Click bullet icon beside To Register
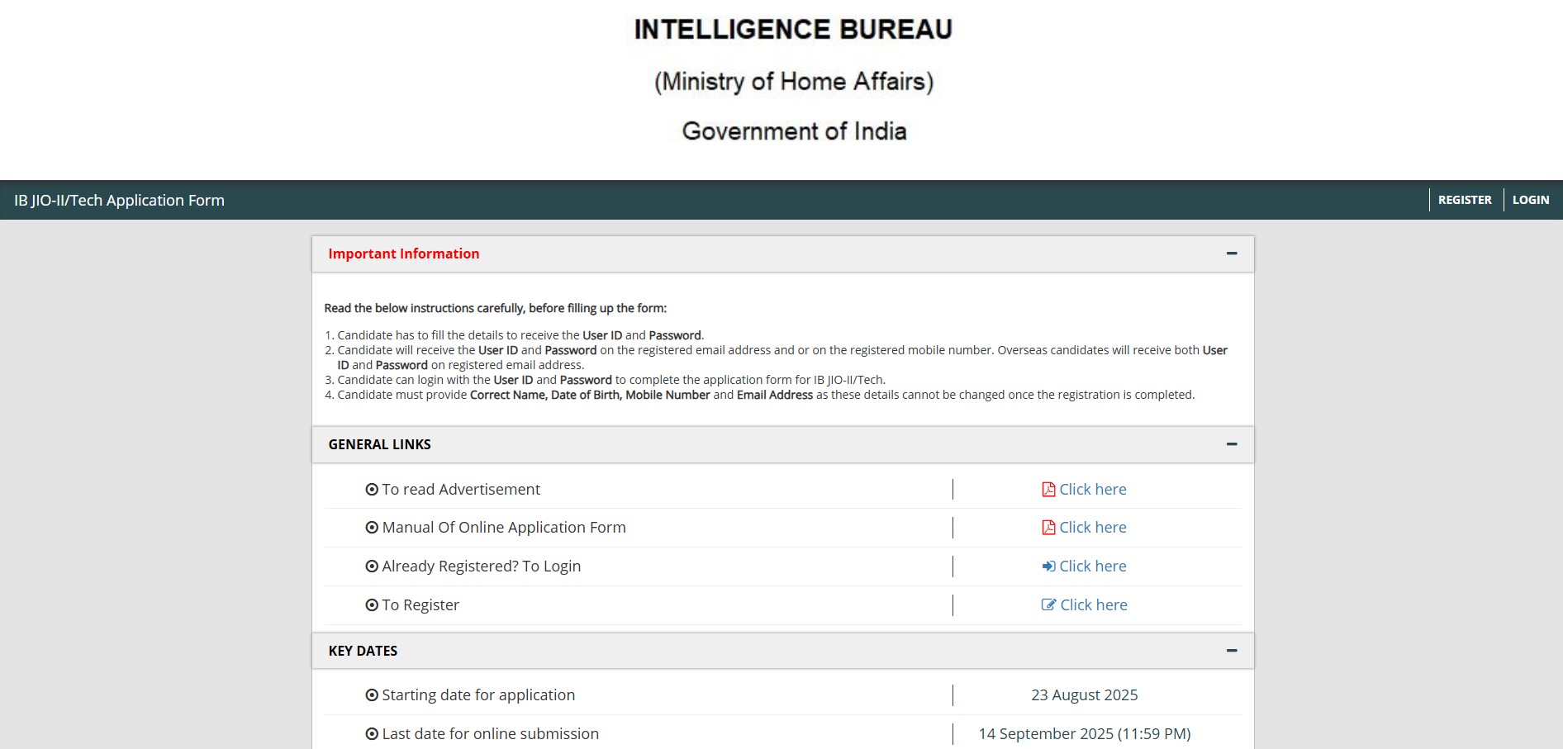This screenshot has height=749, width=1563. 372,605
